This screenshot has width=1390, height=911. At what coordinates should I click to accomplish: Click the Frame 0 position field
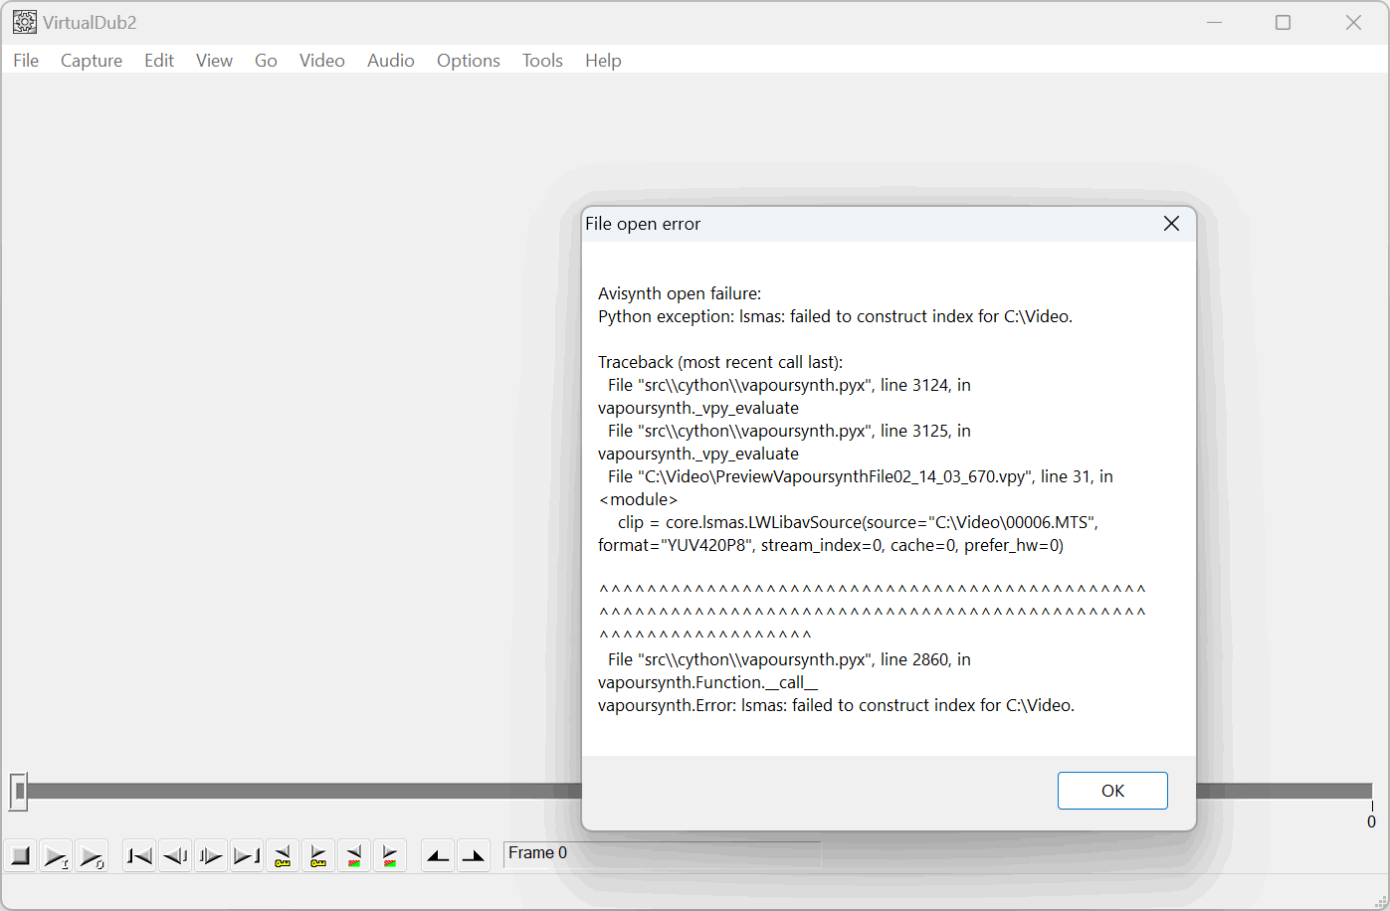[x=662, y=853]
